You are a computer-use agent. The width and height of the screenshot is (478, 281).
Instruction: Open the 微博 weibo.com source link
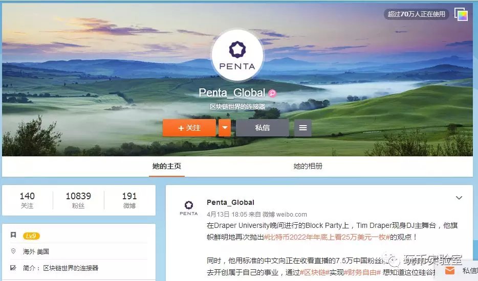tap(285, 215)
